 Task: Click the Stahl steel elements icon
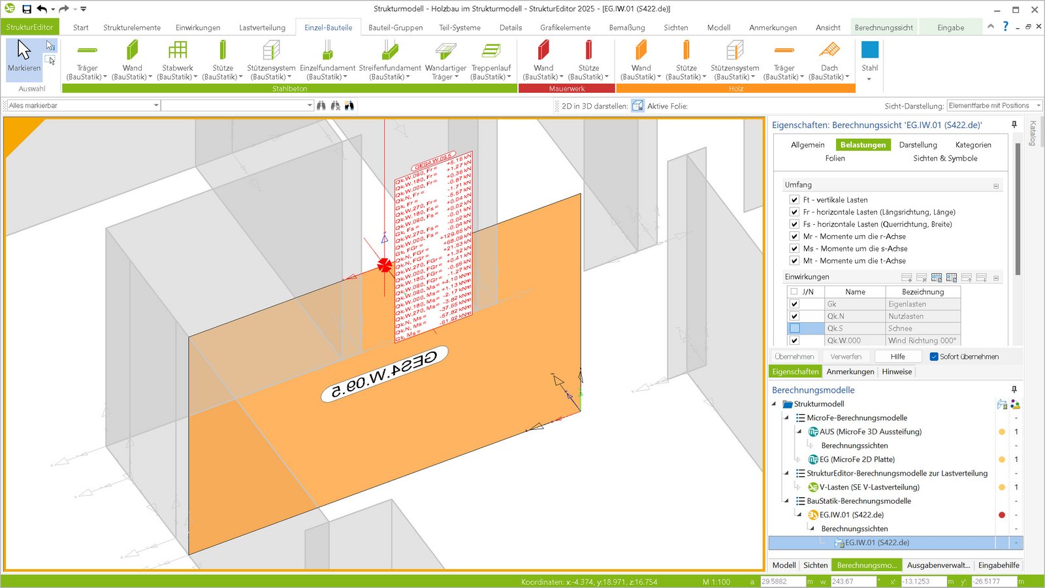(x=869, y=51)
